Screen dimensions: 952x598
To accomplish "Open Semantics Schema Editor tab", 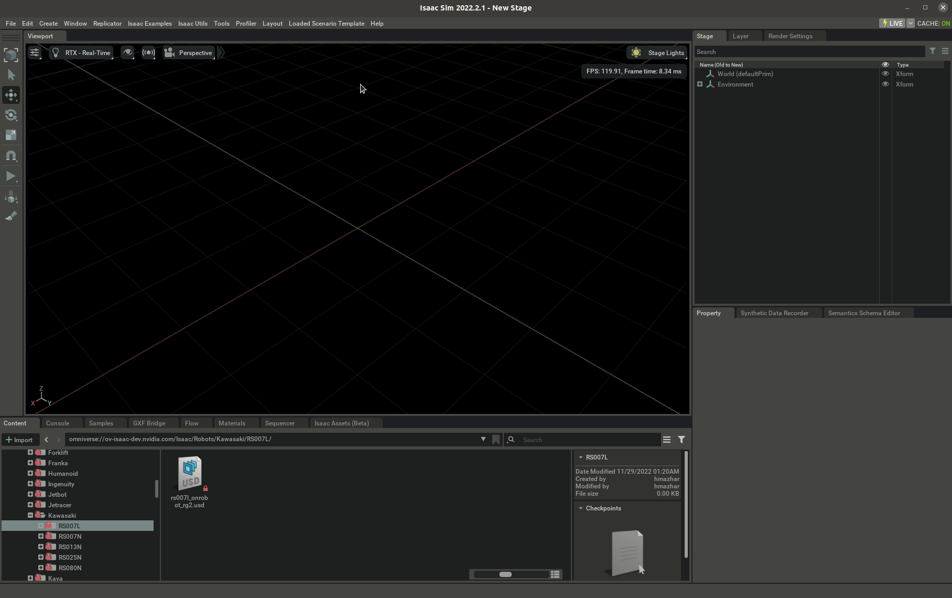I will (x=864, y=313).
